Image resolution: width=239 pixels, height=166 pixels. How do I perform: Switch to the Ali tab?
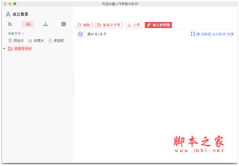point(28,24)
